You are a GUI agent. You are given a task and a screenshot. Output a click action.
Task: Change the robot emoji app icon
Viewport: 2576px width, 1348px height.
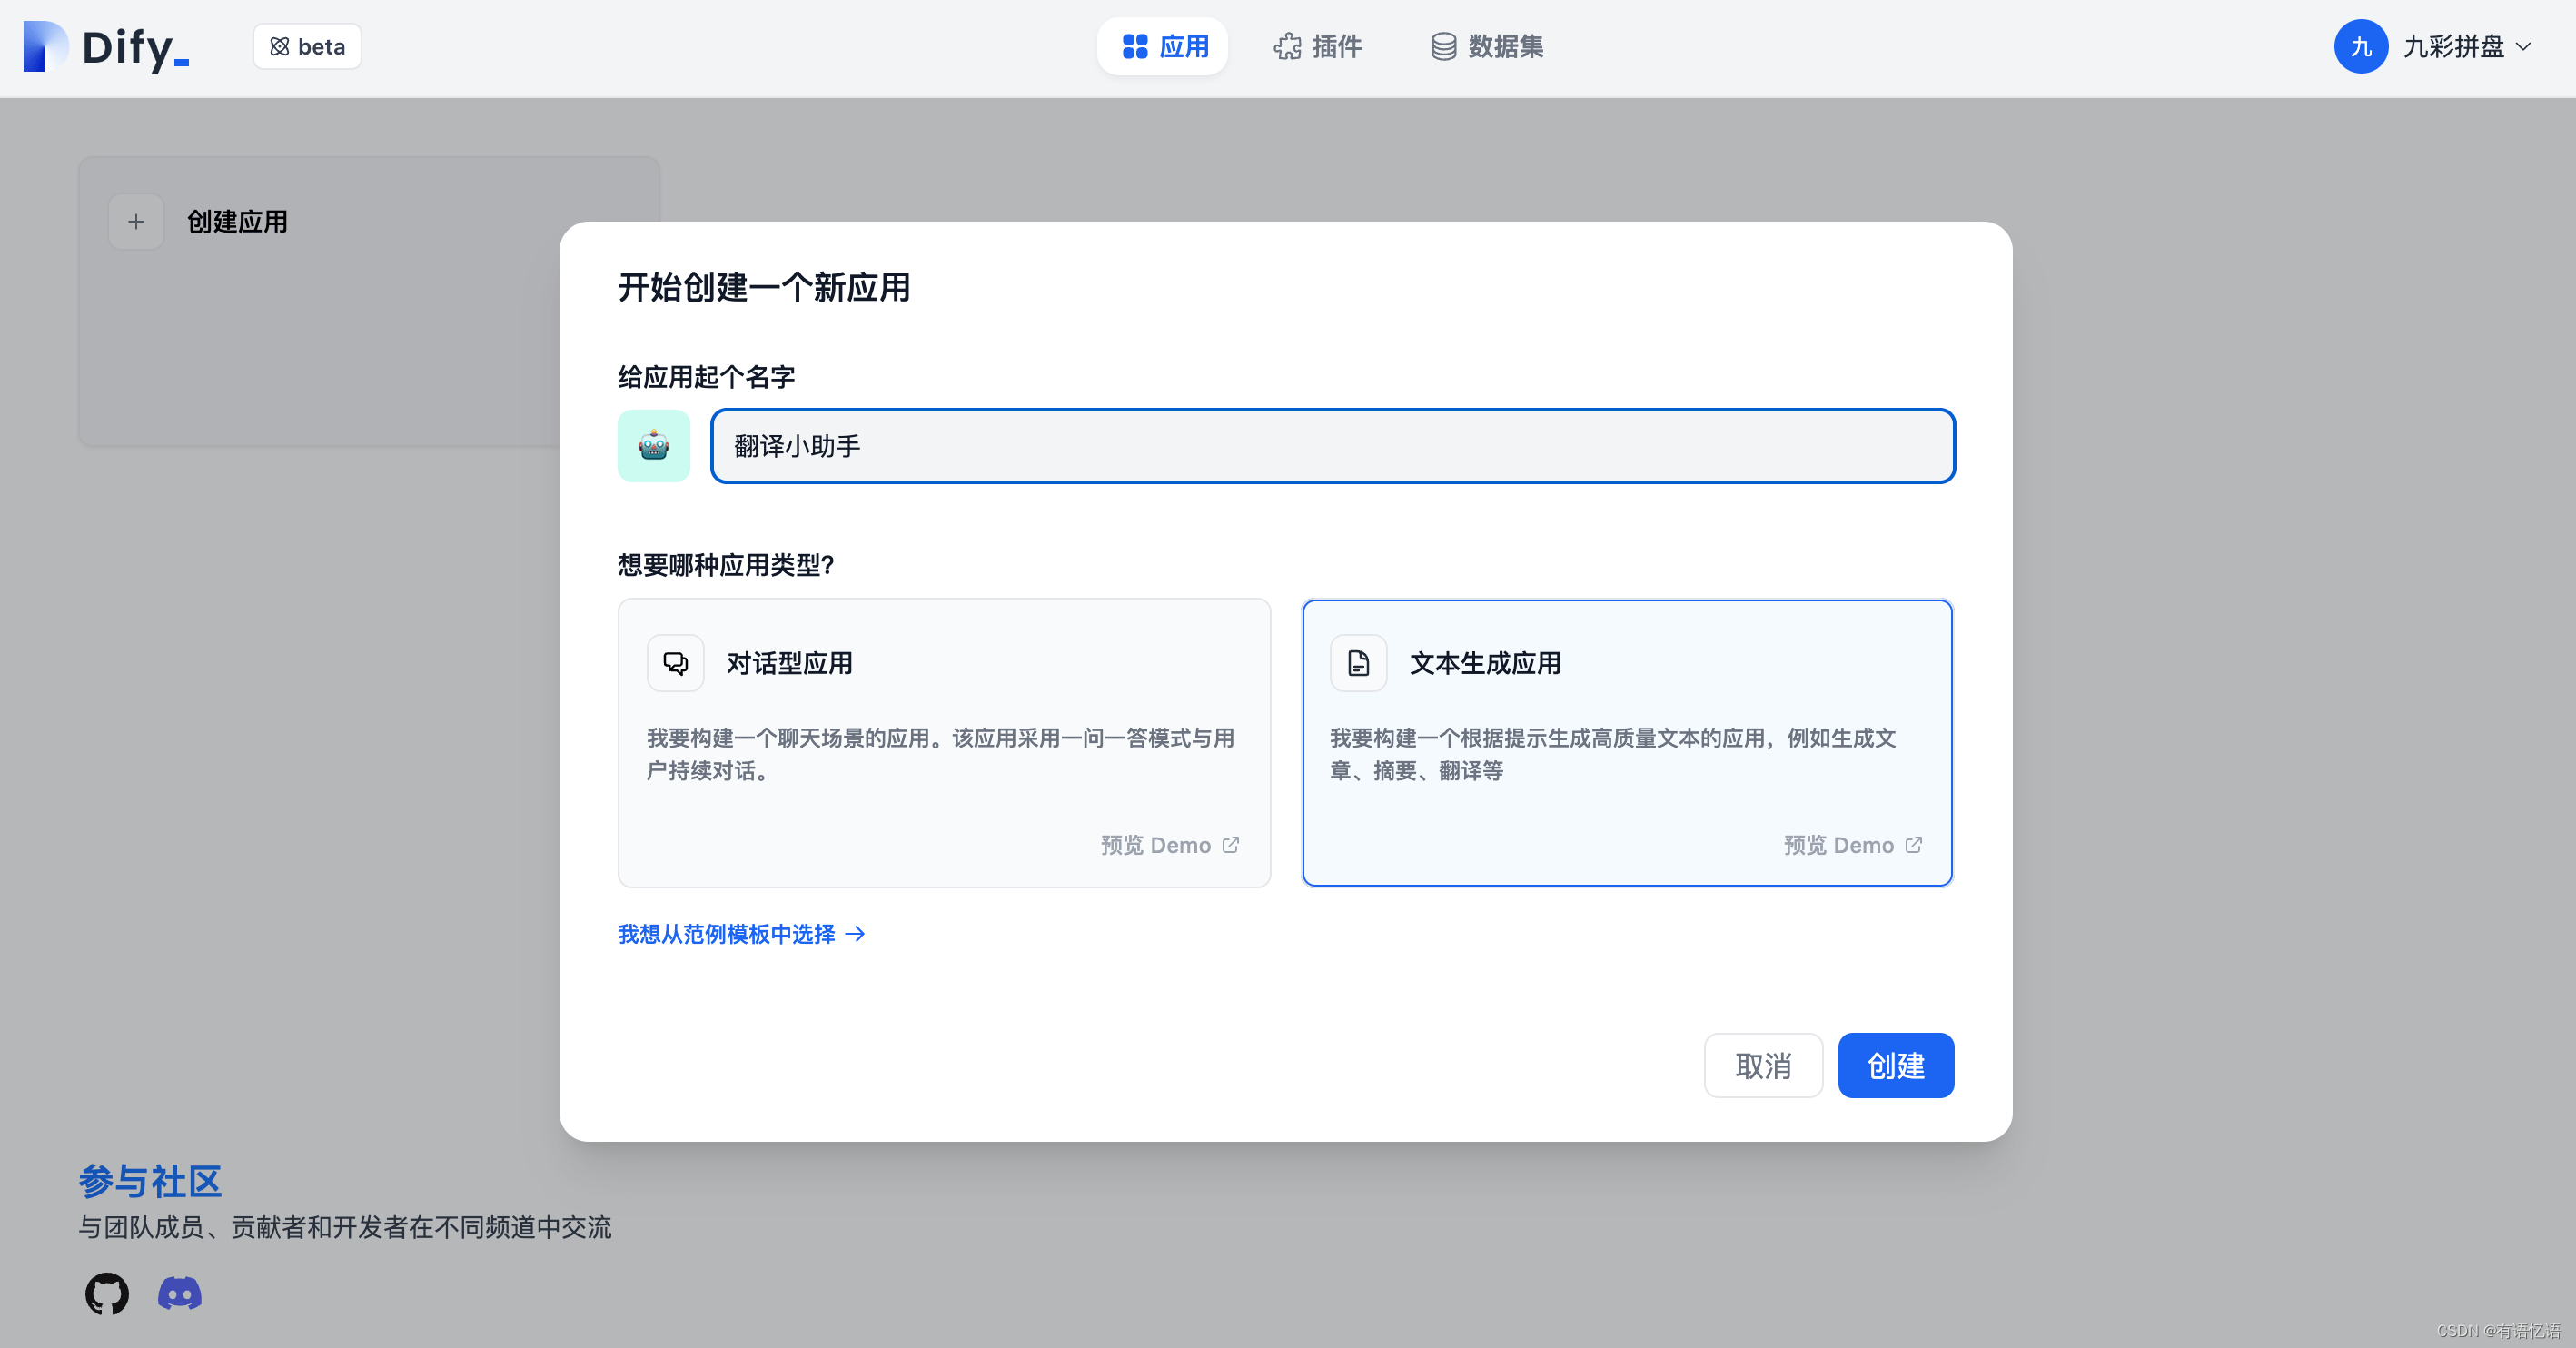point(654,446)
